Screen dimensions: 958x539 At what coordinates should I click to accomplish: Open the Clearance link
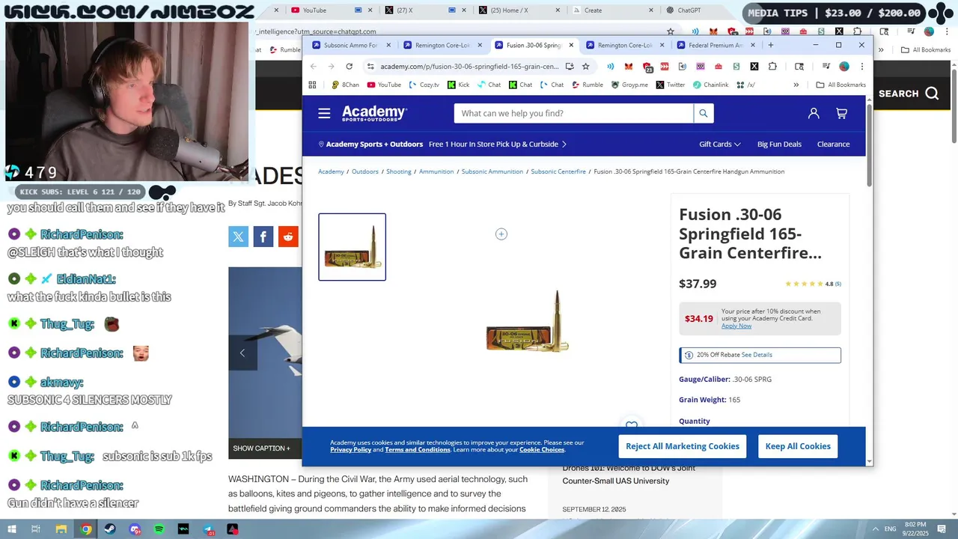[x=833, y=144]
